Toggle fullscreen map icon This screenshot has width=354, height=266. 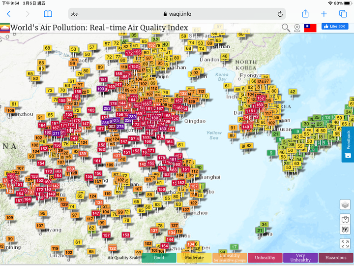point(345,244)
